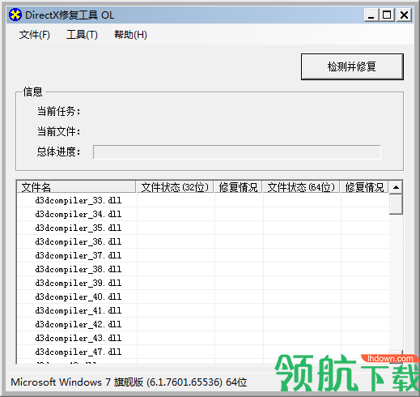Select d3dcompiler_35.dll row

coord(203,228)
